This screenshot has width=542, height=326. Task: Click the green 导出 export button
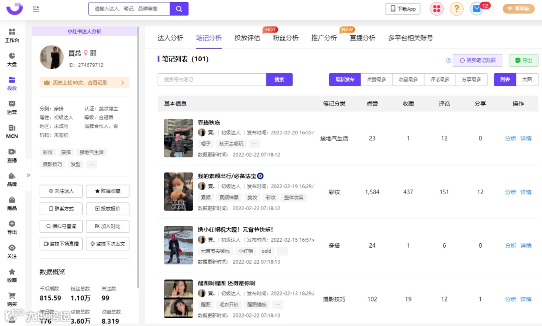523,60
